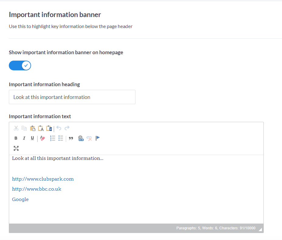Screen dimensions: 282x240
Task: Maximize the text editor
Action: pyautogui.click(x=16, y=148)
